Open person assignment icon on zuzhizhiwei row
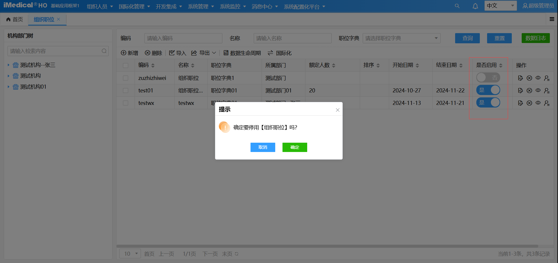Viewport: 558px width, 263px height. [547, 78]
